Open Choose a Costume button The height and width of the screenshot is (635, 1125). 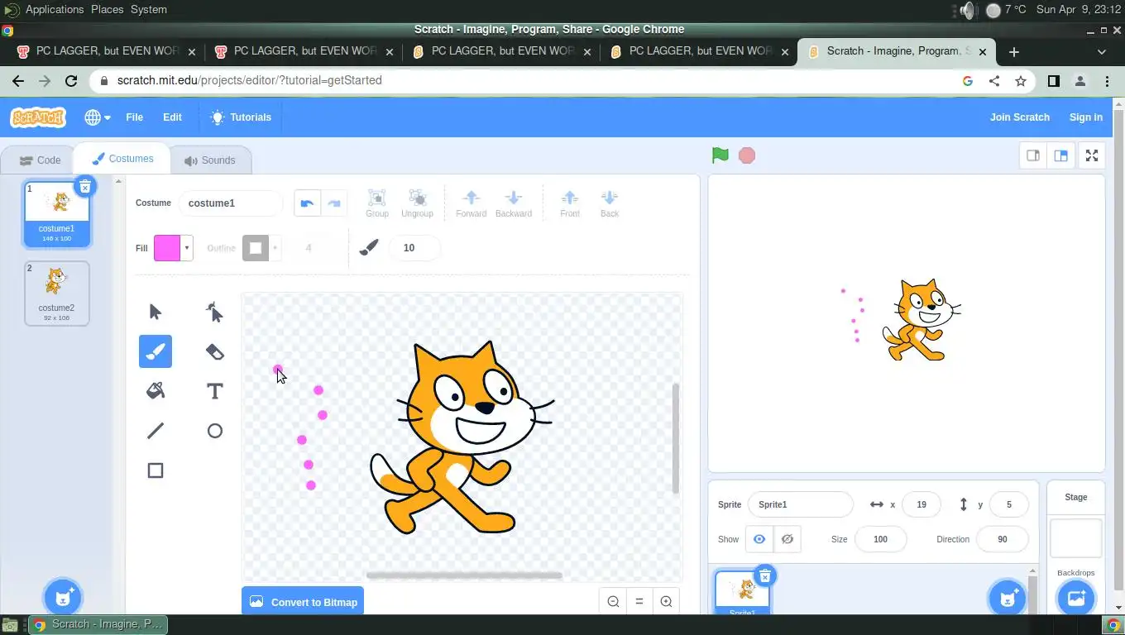coord(62,597)
